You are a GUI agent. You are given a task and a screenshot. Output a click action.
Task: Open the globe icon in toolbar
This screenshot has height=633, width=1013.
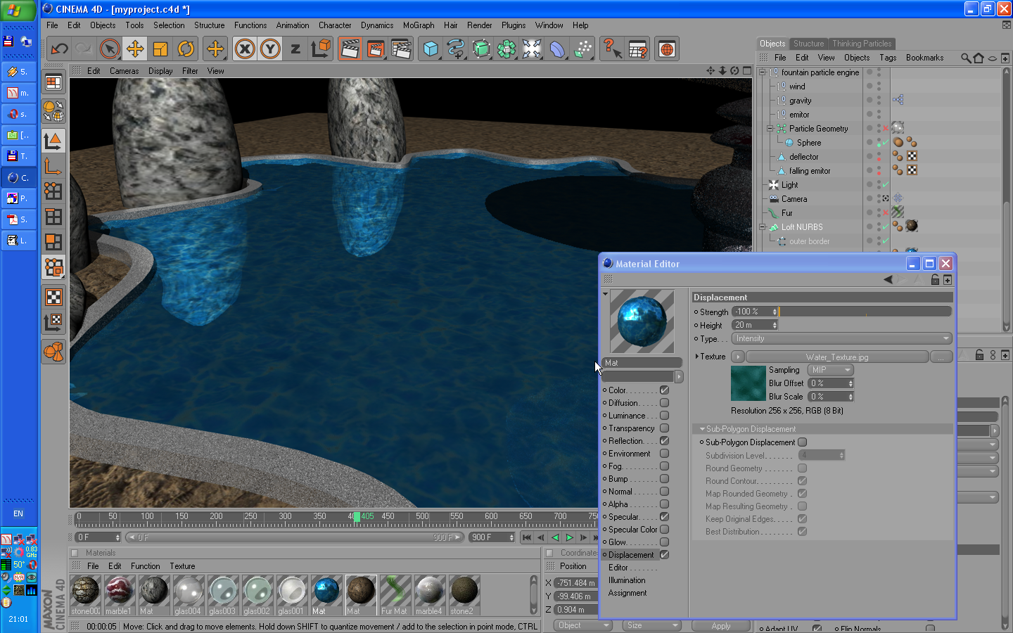(x=667, y=49)
